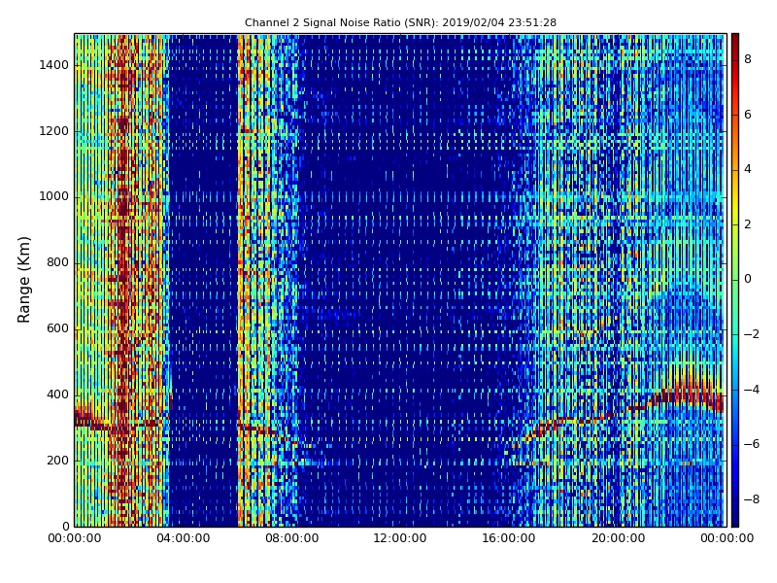The width and height of the screenshot is (777, 583).
Task: Click the y-axis tick label '1200'
Action: tap(54, 131)
